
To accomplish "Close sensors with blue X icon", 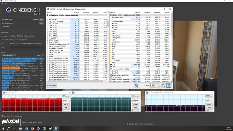I will coord(169,85).
